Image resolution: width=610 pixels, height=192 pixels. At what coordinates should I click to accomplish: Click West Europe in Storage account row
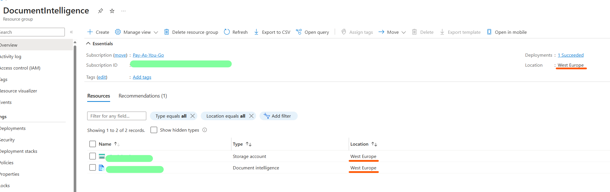363,156
